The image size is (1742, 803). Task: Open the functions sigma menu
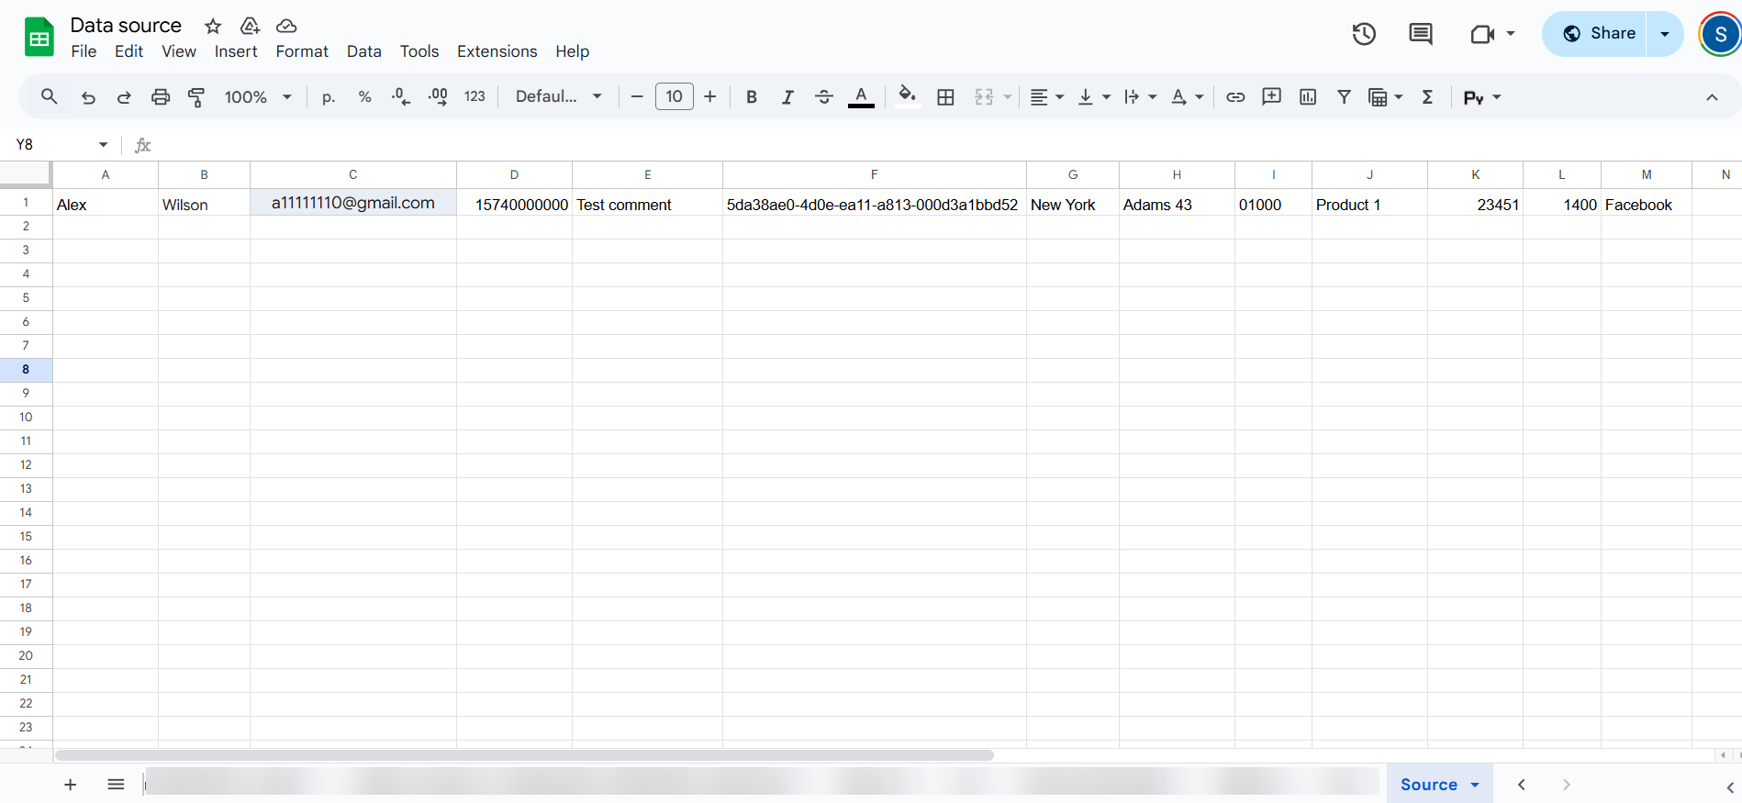coord(1427,97)
